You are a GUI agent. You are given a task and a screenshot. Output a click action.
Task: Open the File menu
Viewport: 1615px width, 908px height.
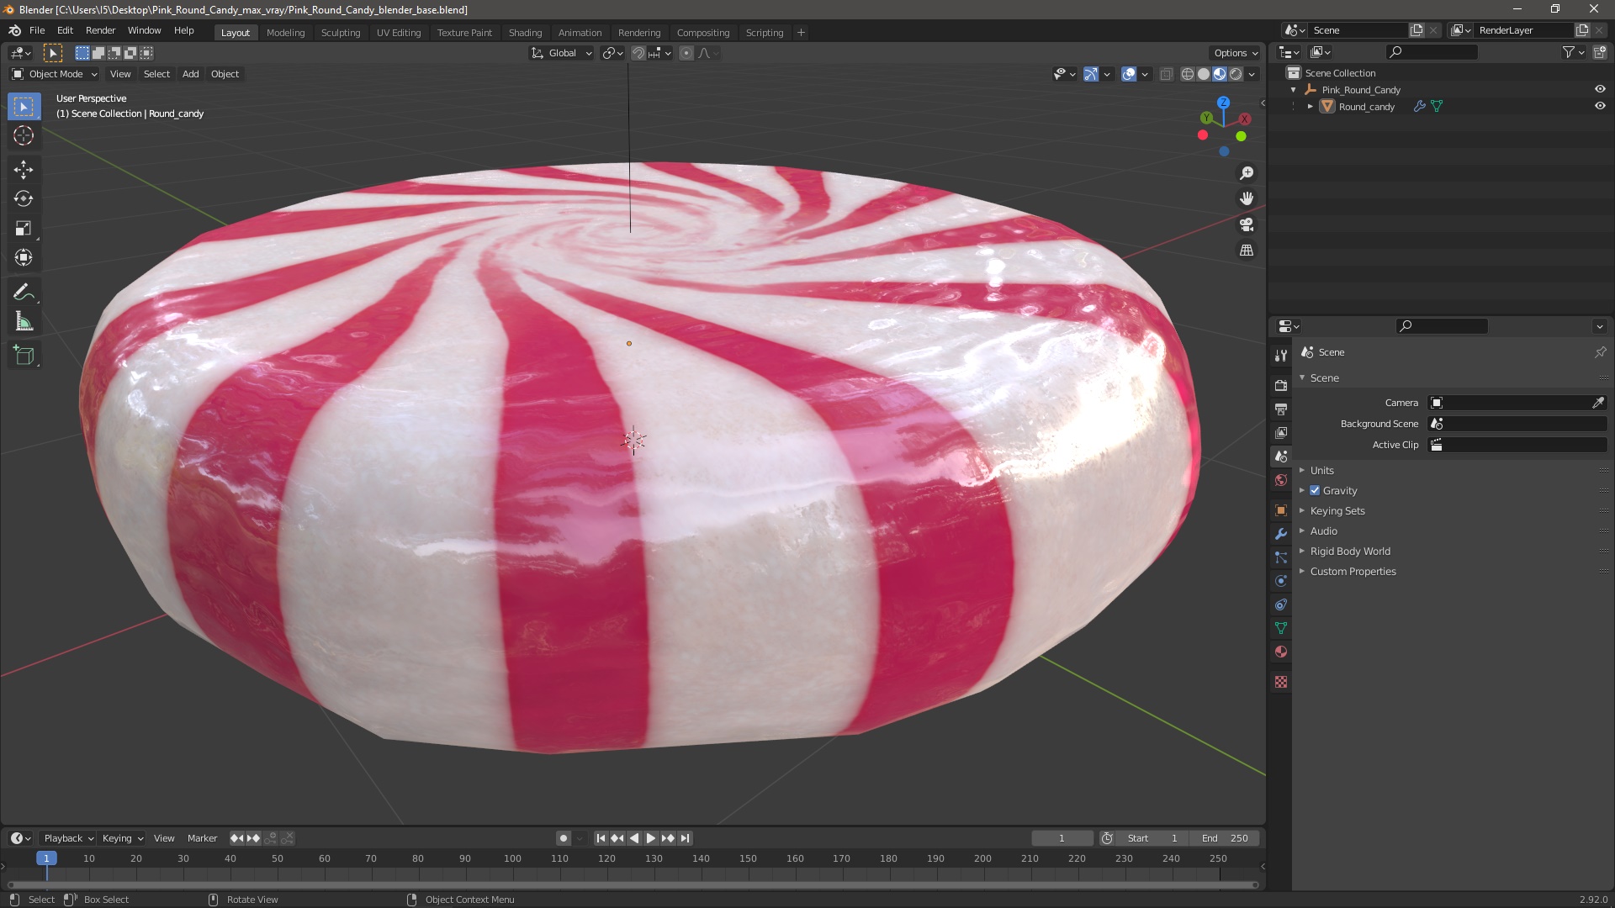[37, 30]
